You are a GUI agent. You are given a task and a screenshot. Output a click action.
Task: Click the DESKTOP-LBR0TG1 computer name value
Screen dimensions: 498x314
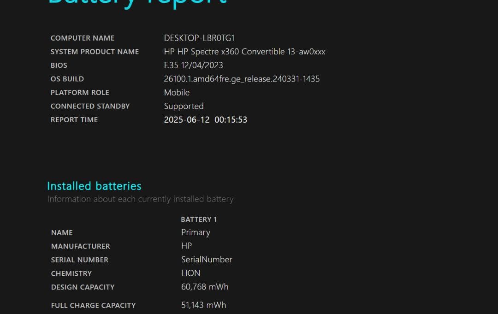click(199, 38)
